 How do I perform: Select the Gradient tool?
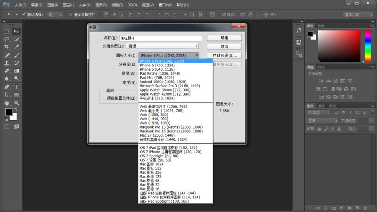click(x=16, y=71)
